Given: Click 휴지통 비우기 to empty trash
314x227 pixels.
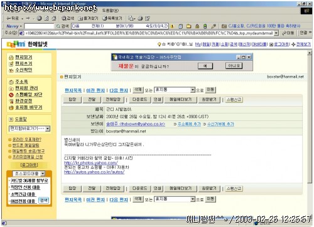Looking at the screenshot, I should 29,107.
